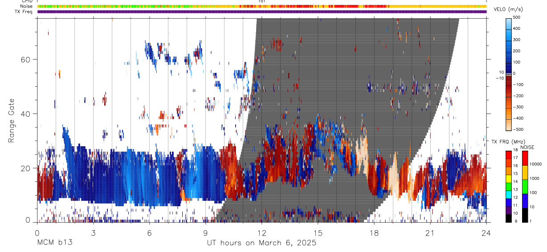Screen dimensions: 547x252
Task: Click the 18 tick on UT hours axis
Action: pos(374,232)
